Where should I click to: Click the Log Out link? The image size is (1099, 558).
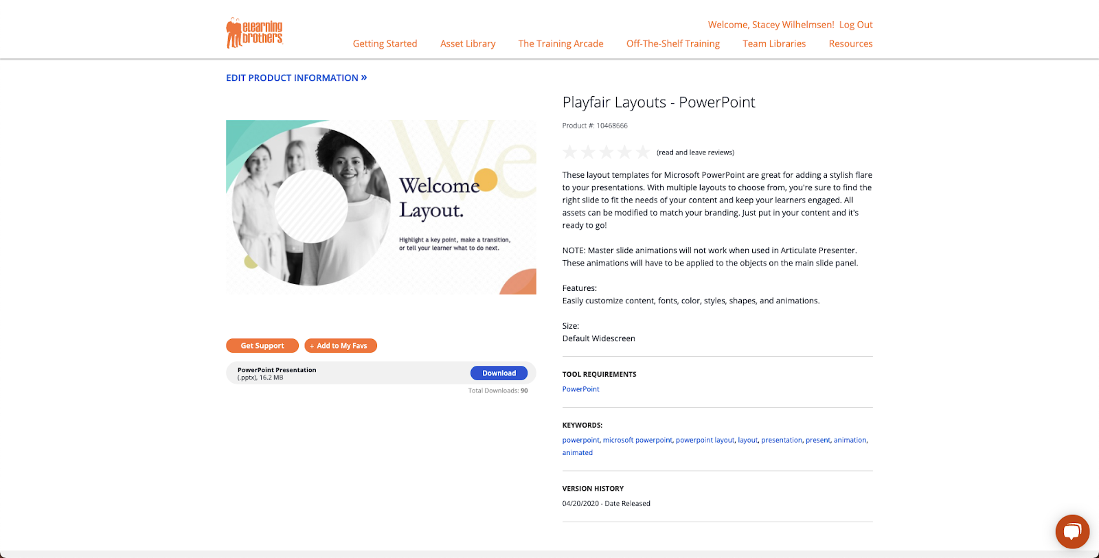pyautogui.click(x=856, y=25)
